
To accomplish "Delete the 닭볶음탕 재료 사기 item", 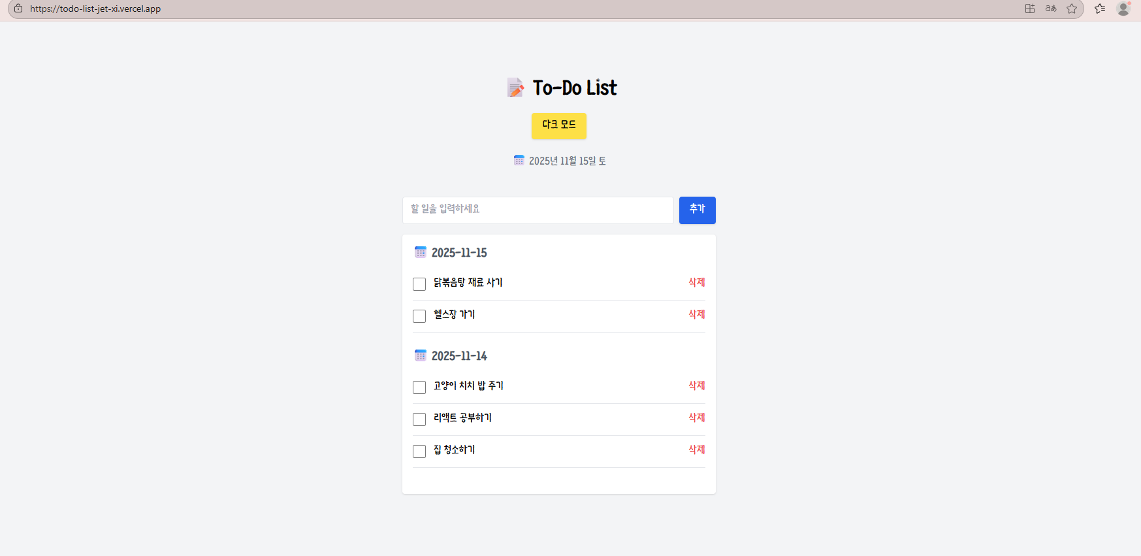I will tap(697, 282).
